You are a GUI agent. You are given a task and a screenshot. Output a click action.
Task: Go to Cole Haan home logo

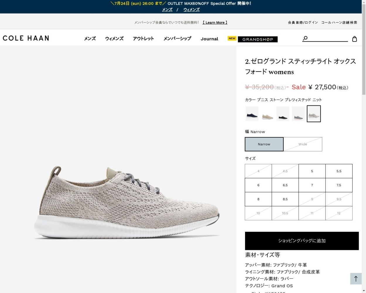tap(26, 38)
